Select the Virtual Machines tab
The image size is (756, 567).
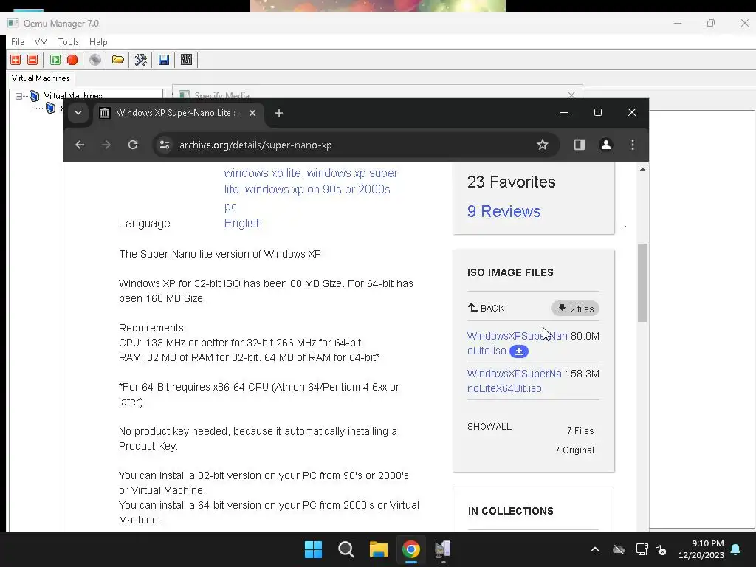pos(41,78)
